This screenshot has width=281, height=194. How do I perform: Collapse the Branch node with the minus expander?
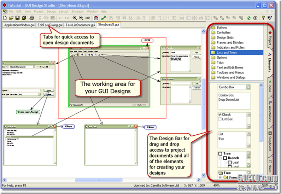pos(221,158)
